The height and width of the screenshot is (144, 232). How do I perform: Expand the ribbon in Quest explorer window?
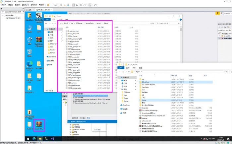(178, 20)
